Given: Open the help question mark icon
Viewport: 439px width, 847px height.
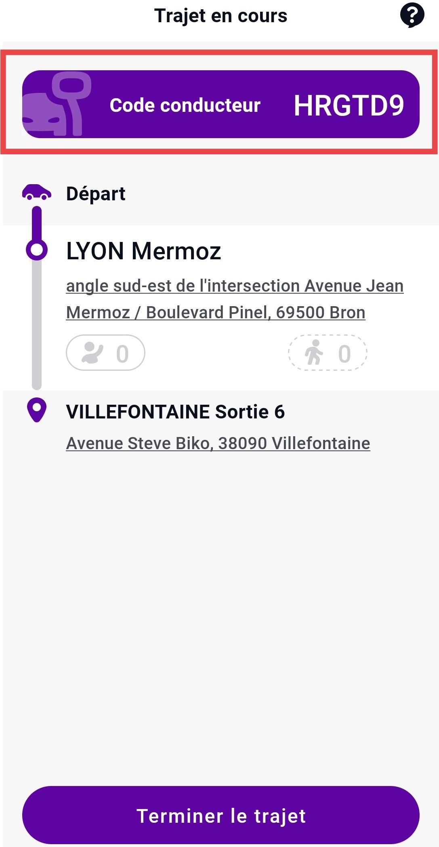Looking at the screenshot, I should [x=412, y=15].
